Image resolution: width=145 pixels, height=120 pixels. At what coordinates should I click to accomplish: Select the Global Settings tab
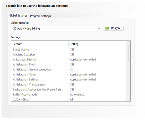pos(18,15)
